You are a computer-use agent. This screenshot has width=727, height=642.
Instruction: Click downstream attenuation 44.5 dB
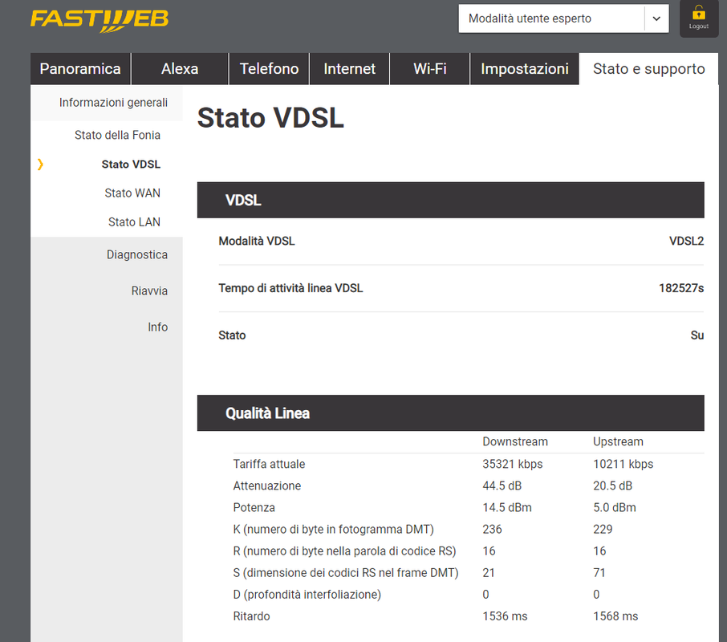pyautogui.click(x=502, y=486)
